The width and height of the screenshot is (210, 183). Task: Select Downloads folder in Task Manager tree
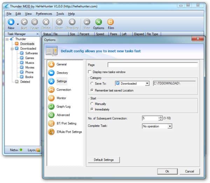point(27,44)
